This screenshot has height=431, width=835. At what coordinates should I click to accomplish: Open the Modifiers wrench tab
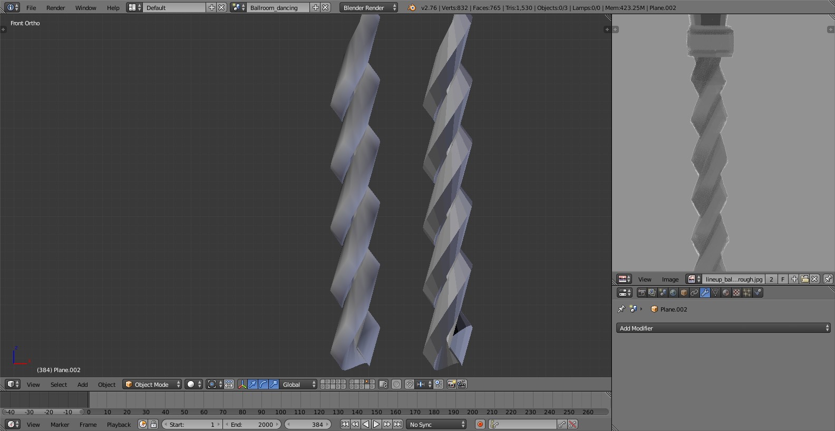point(705,293)
